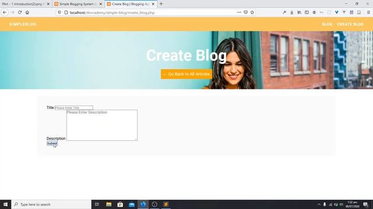Image resolution: width=373 pixels, height=209 pixels.
Task: Focus the Title input field
Action: [74, 107]
